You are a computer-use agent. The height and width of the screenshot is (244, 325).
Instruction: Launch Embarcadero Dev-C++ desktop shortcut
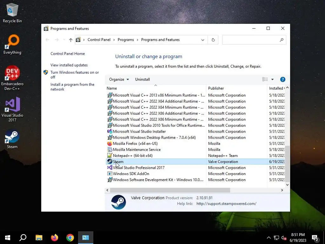pos(12,78)
